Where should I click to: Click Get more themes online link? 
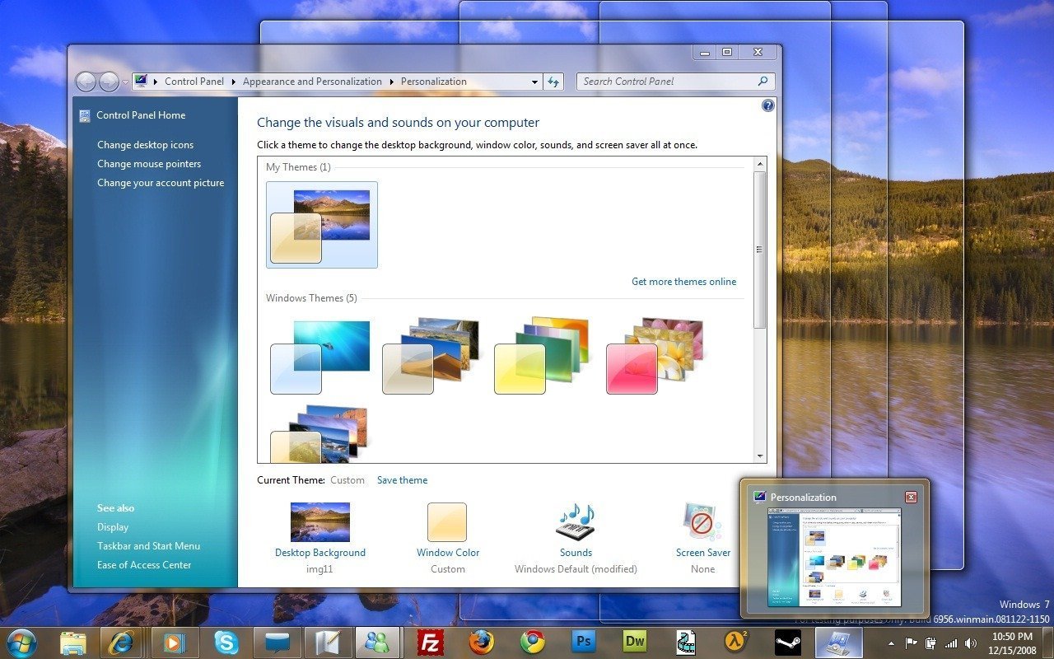(683, 282)
